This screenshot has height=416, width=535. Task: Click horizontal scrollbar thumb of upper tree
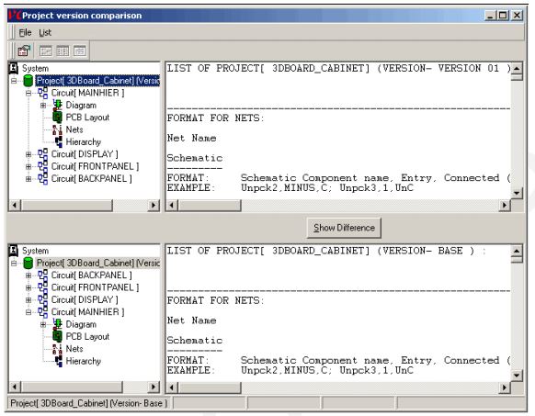66,206
